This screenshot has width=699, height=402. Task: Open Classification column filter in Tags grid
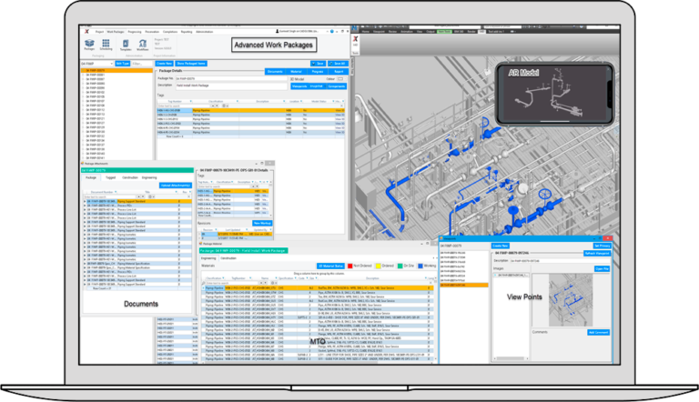coord(237,101)
